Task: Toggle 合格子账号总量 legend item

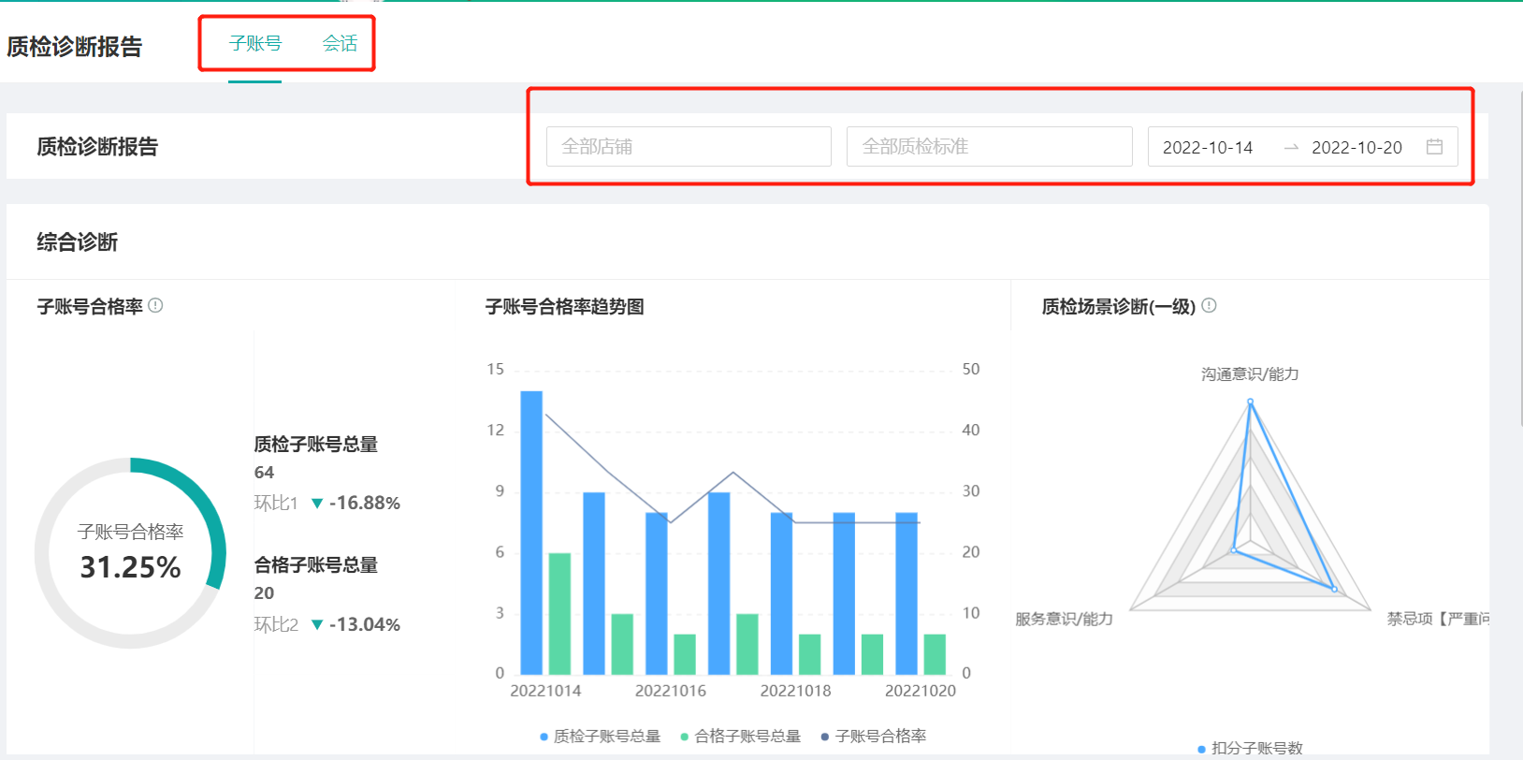Action: 741,737
